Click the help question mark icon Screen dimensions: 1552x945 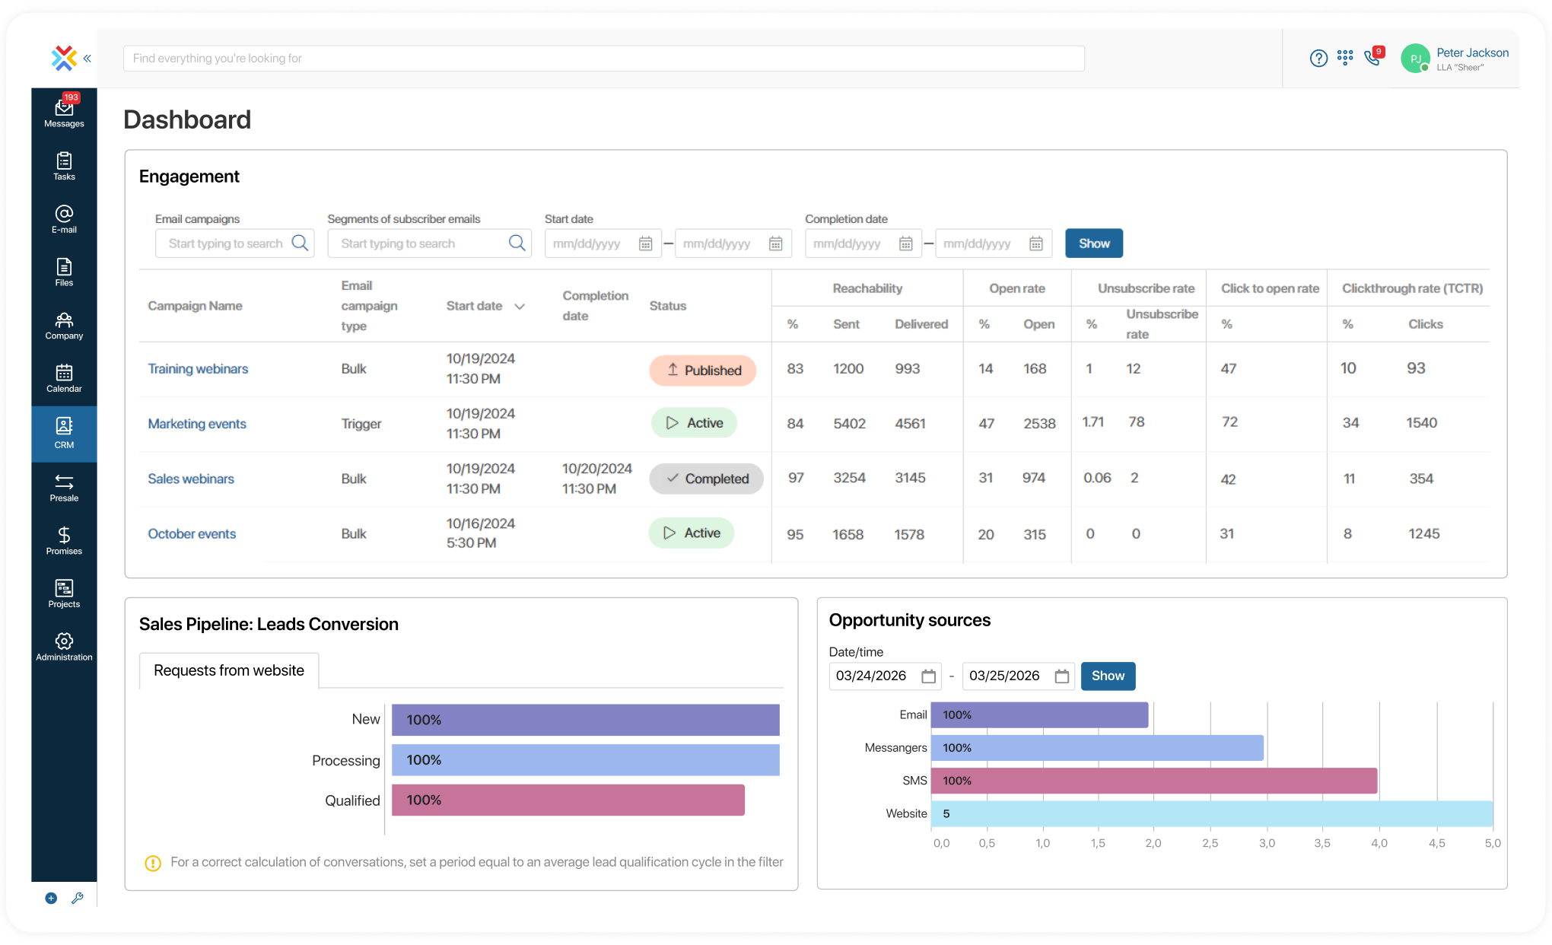pos(1318,58)
